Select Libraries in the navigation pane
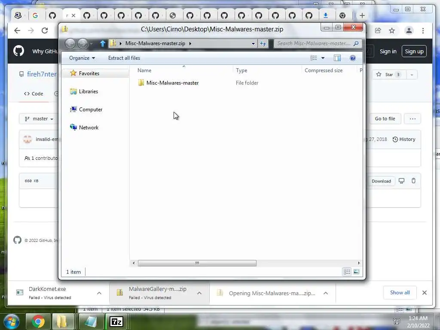 tap(89, 92)
